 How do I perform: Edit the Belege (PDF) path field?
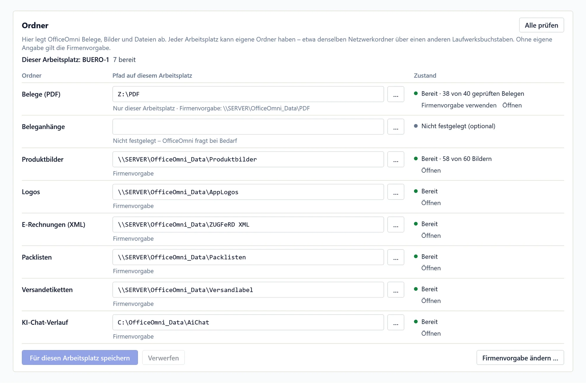click(x=248, y=94)
